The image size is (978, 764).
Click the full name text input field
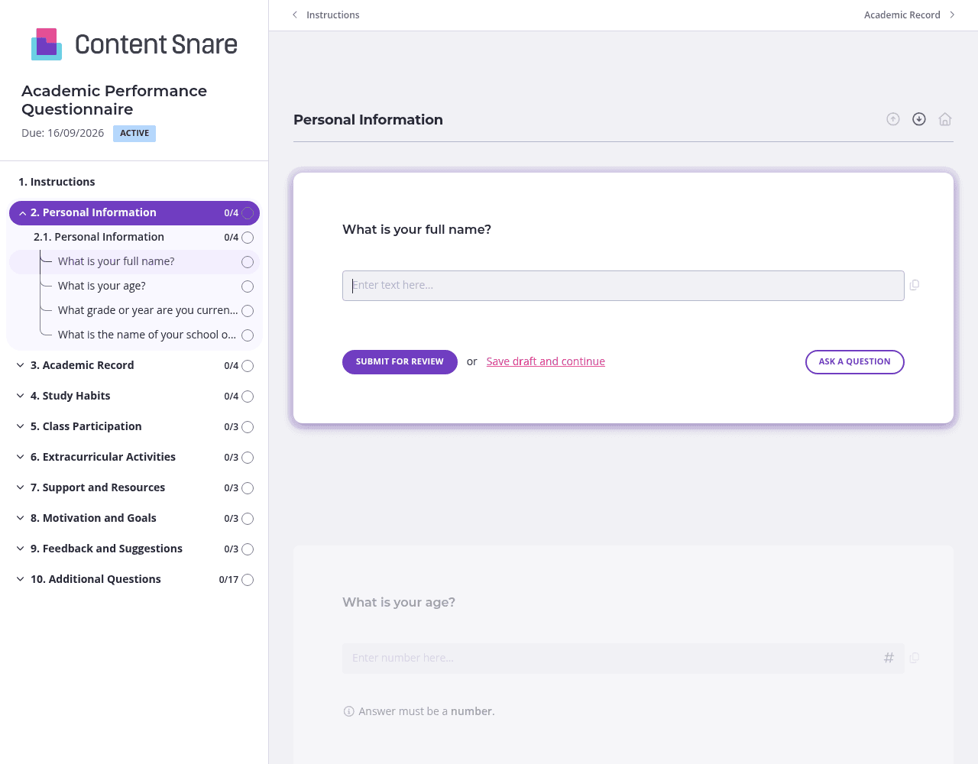click(x=623, y=286)
